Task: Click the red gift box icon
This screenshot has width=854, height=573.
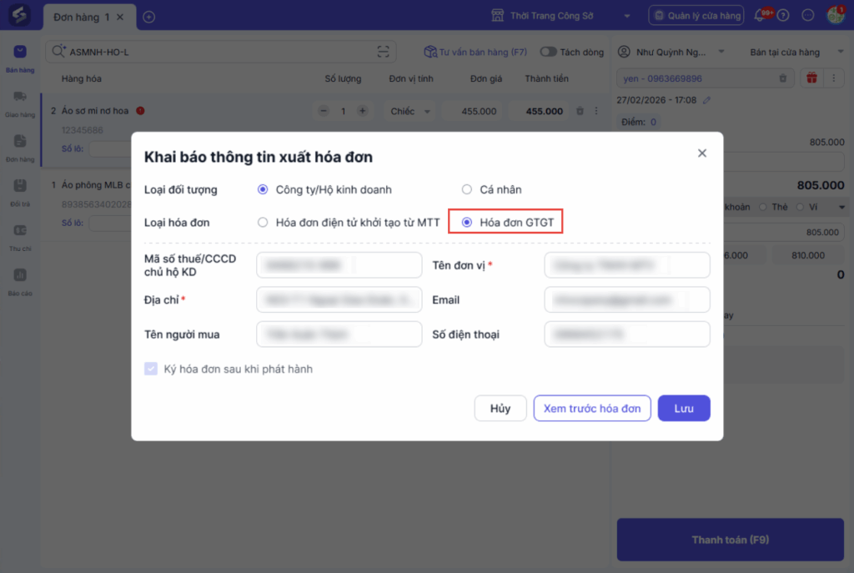Action: [811, 78]
